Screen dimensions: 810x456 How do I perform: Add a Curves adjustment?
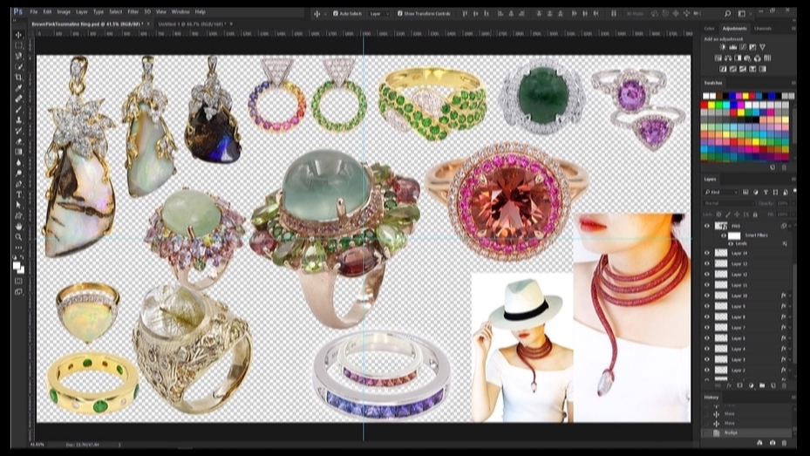(743, 47)
